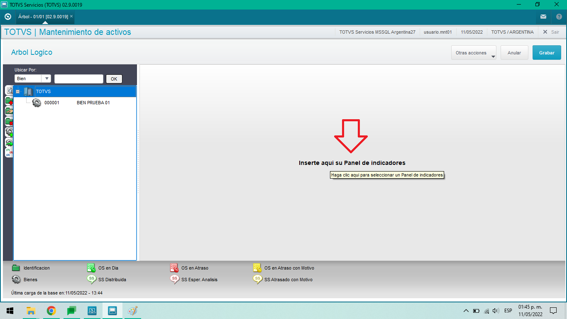The width and height of the screenshot is (567, 319).
Task: Click the Anular button
Action: [x=514, y=53]
